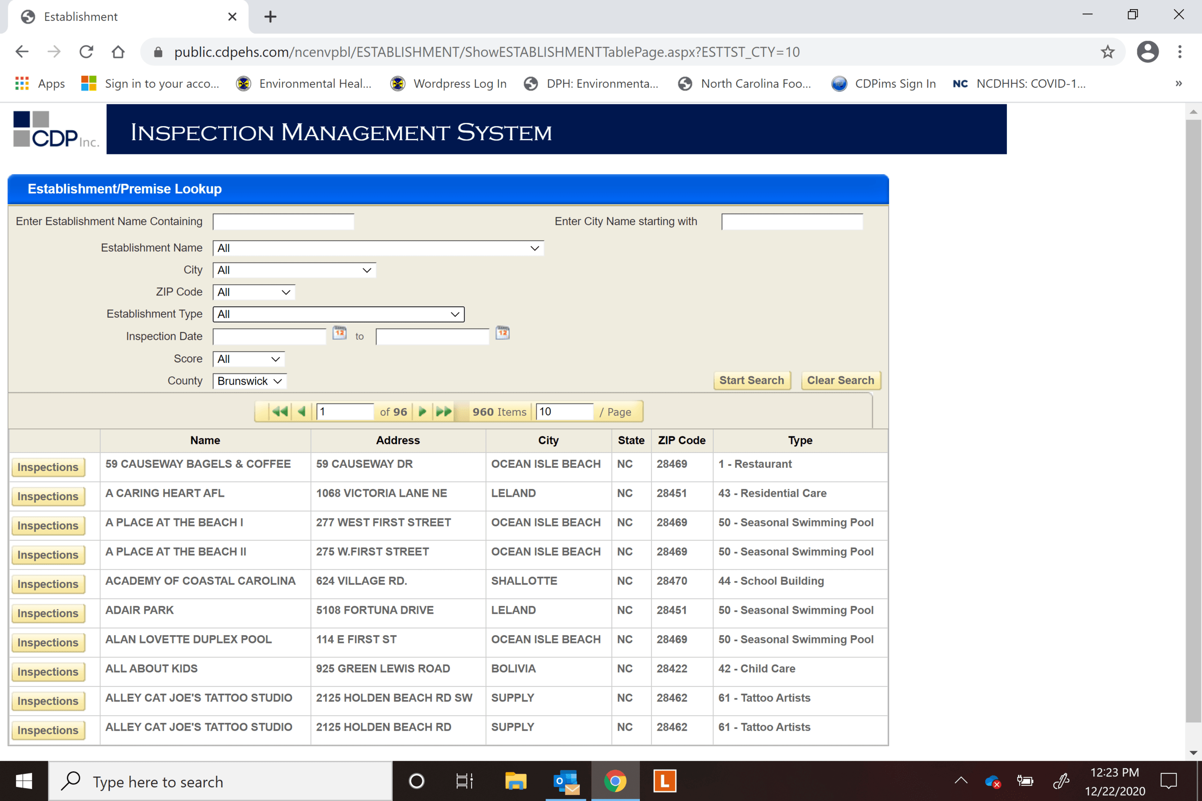Open Outlook from the taskbar
The image size is (1202, 801).
point(565,781)
